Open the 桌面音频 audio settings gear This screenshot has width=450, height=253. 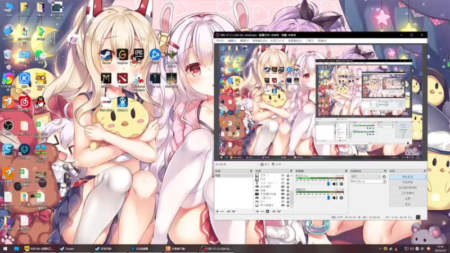[x=341, y=198]
